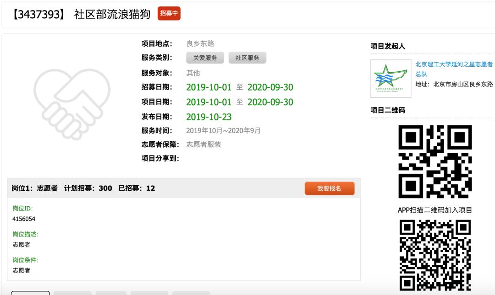
Task: Click the location text 良乡东路
Action: pos(200,43)
